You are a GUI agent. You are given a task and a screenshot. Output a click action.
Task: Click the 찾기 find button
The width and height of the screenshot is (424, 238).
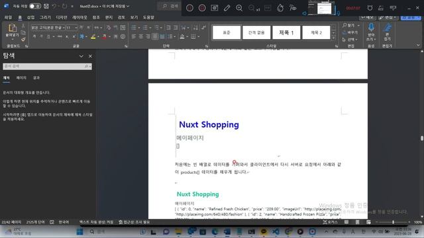348,25
